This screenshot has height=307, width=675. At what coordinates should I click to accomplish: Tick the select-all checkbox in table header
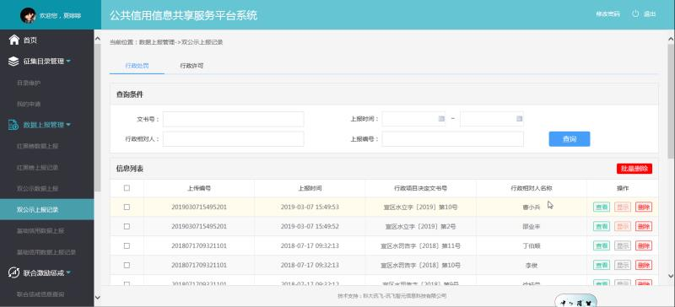click(127, 188)
